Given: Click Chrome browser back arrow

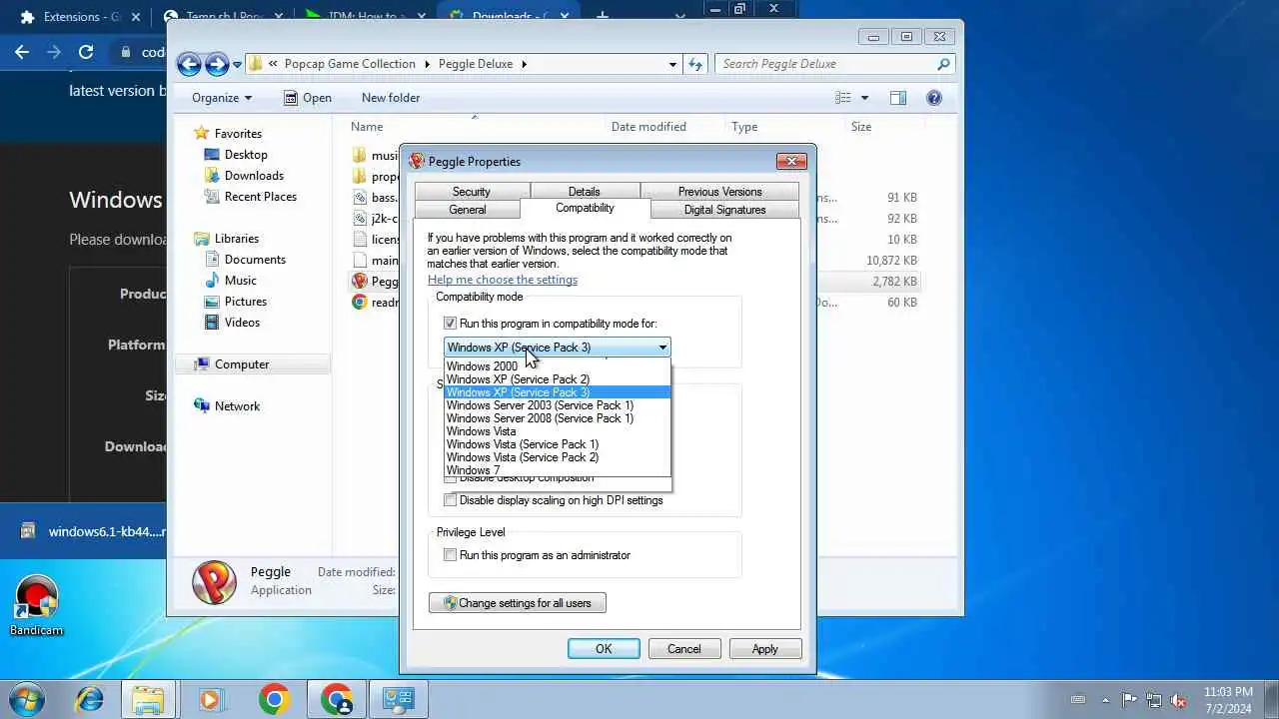Looking at the screenshot, I should click(22, 52).
